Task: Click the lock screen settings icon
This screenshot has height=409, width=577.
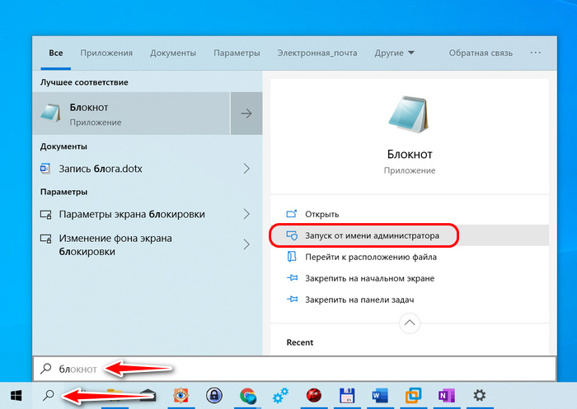Action: (x=45, y=214)
